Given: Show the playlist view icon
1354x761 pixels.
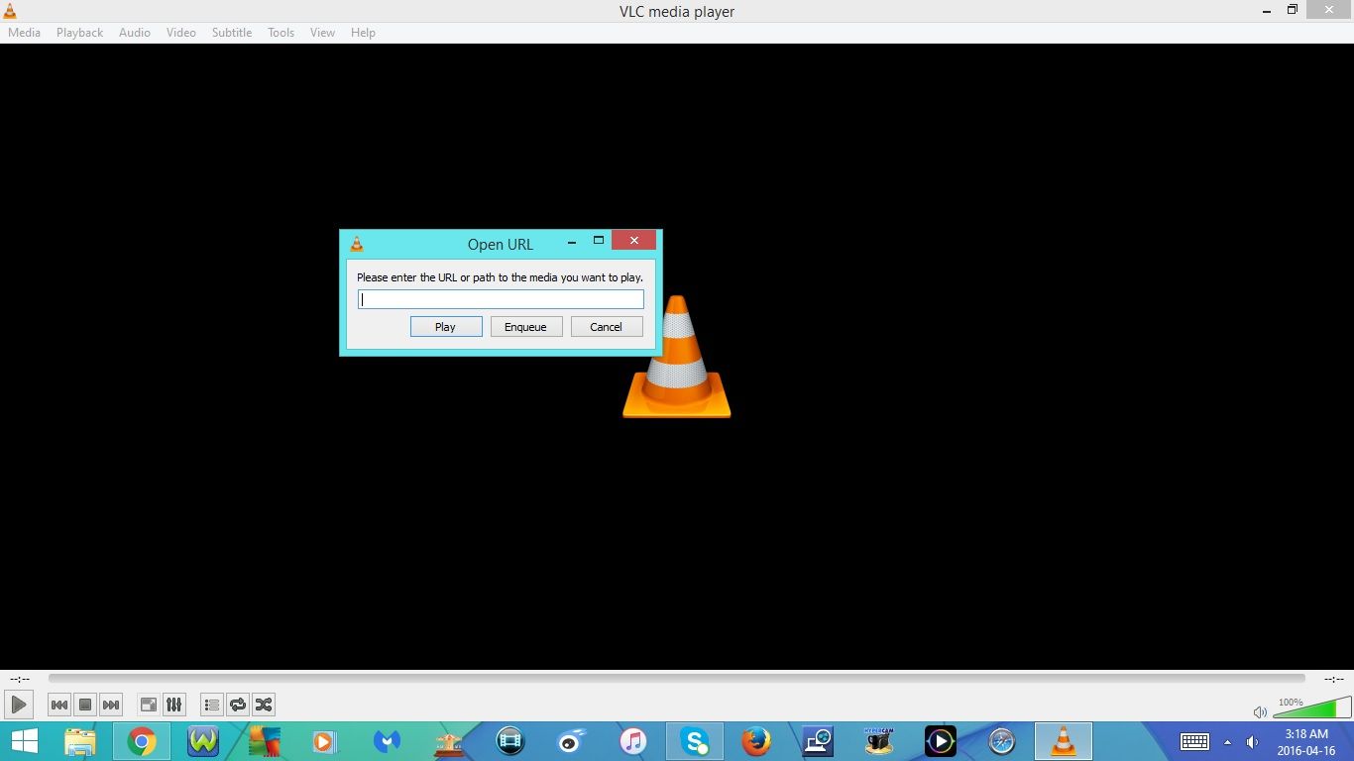Looking at the screenshot, I should [211, 705].
